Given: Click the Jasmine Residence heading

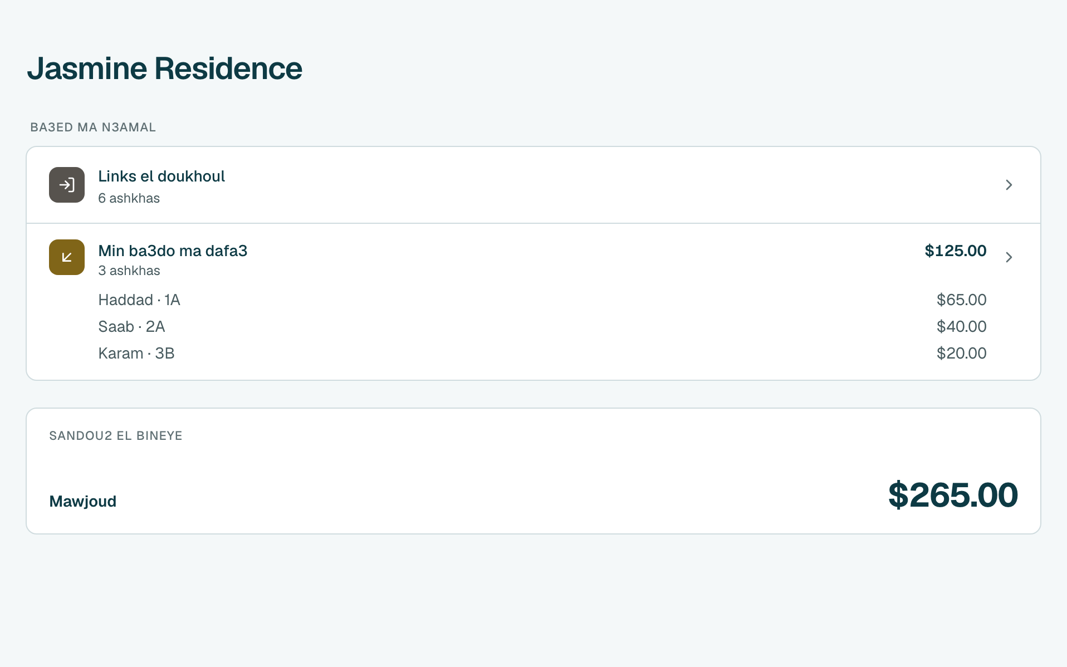Looking at the screenshot, I should (x=164, y=68).
